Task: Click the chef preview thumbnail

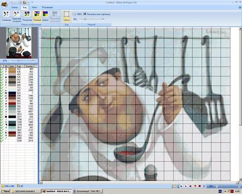Action: coord(18,43)
